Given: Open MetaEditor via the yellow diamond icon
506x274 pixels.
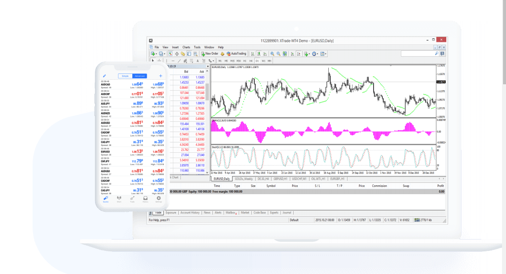Looking at the screenshot, I should coord(222,54).
